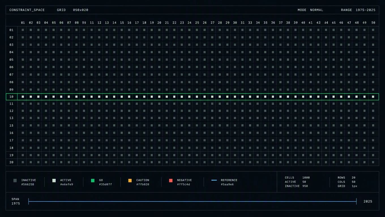Click the hex code #5aa9e6

(227, 185)
